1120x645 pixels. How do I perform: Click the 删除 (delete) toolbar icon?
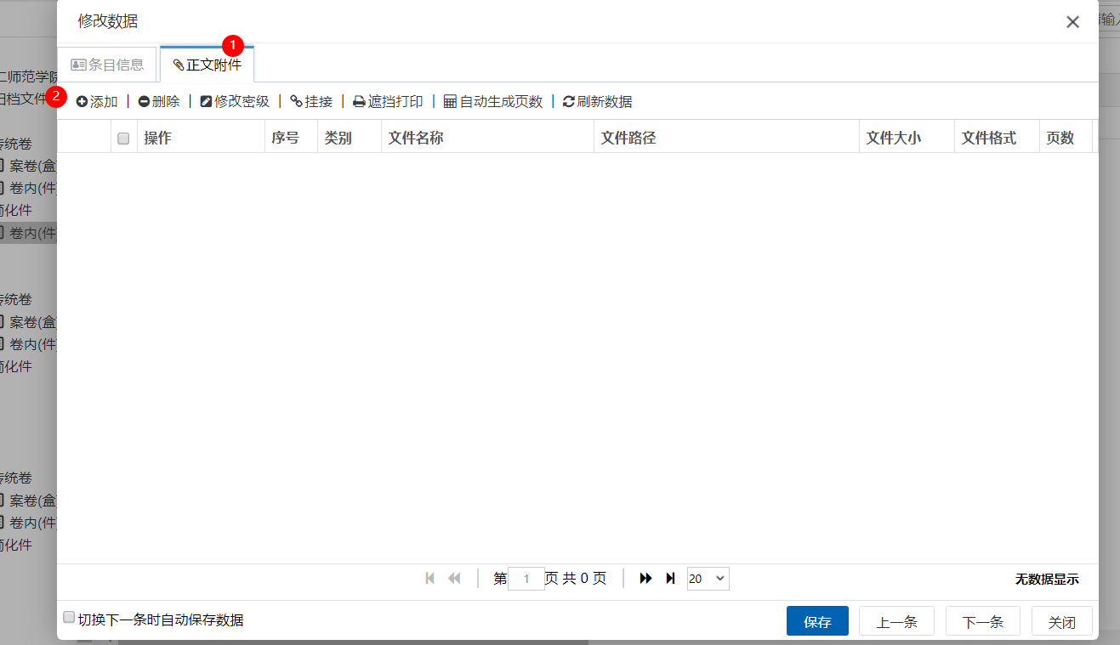coord(144,102)
